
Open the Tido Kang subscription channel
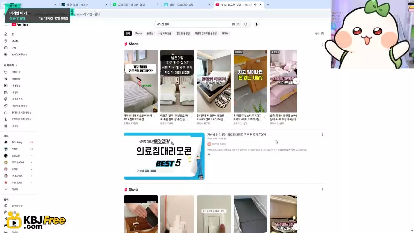coord(17,142)
